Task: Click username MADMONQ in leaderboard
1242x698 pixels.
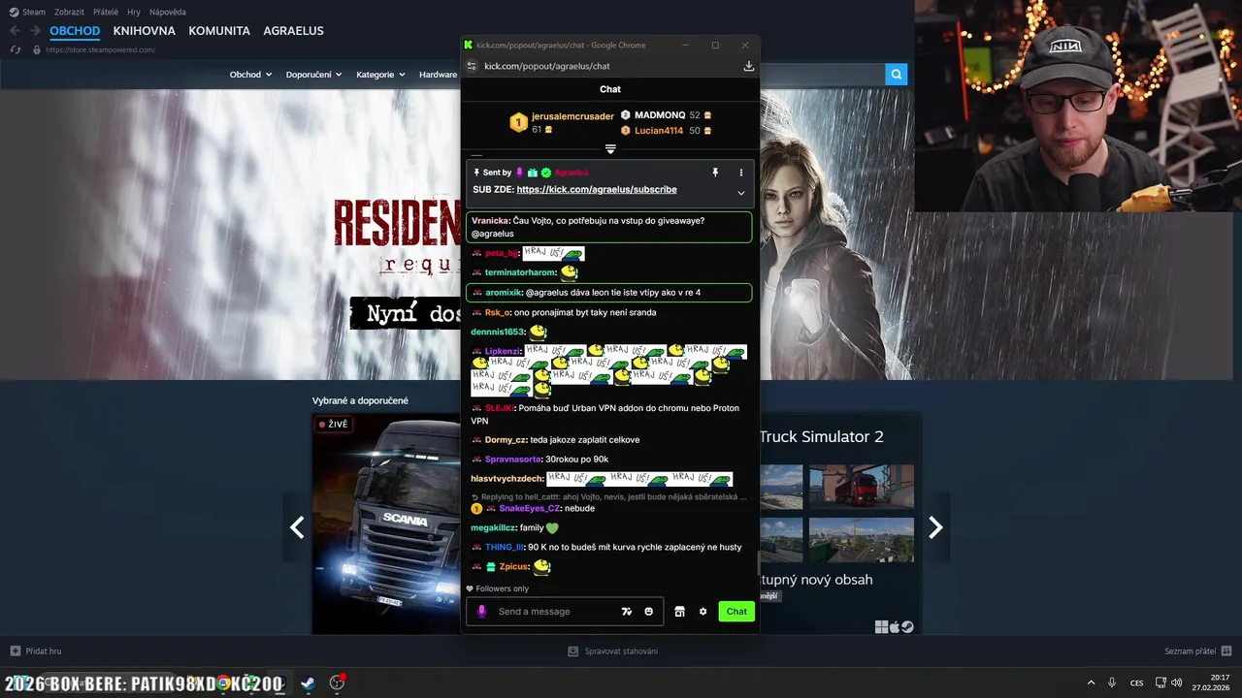Action: [x=660, y=115]
